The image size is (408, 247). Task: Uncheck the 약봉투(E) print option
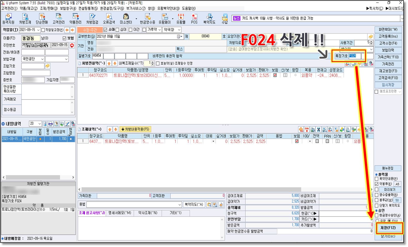(377, 184)
